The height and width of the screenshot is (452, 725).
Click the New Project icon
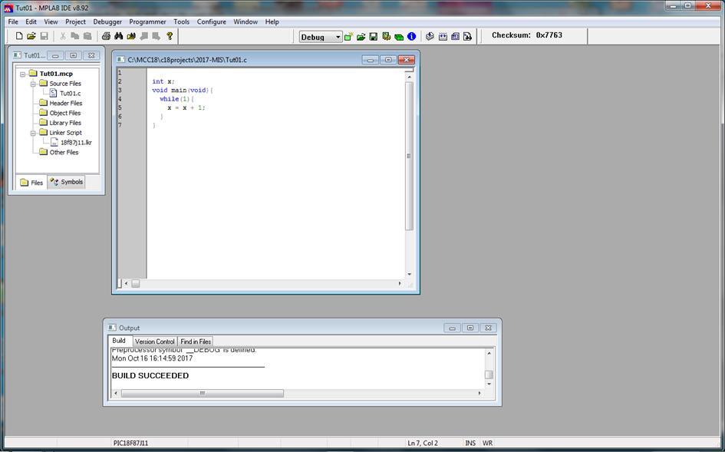coord(348,37)
